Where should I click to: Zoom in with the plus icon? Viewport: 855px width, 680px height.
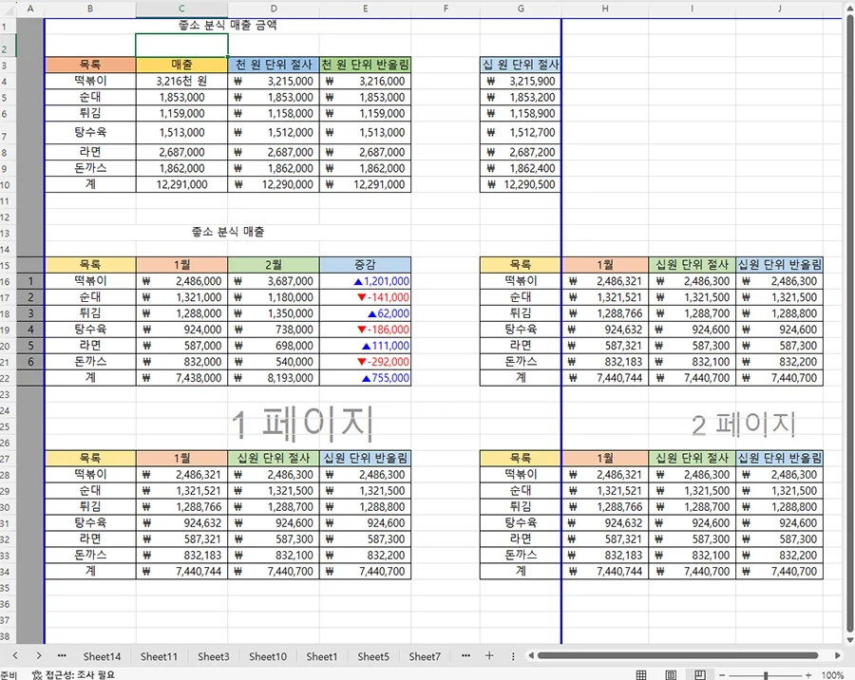tap(808, 674)
